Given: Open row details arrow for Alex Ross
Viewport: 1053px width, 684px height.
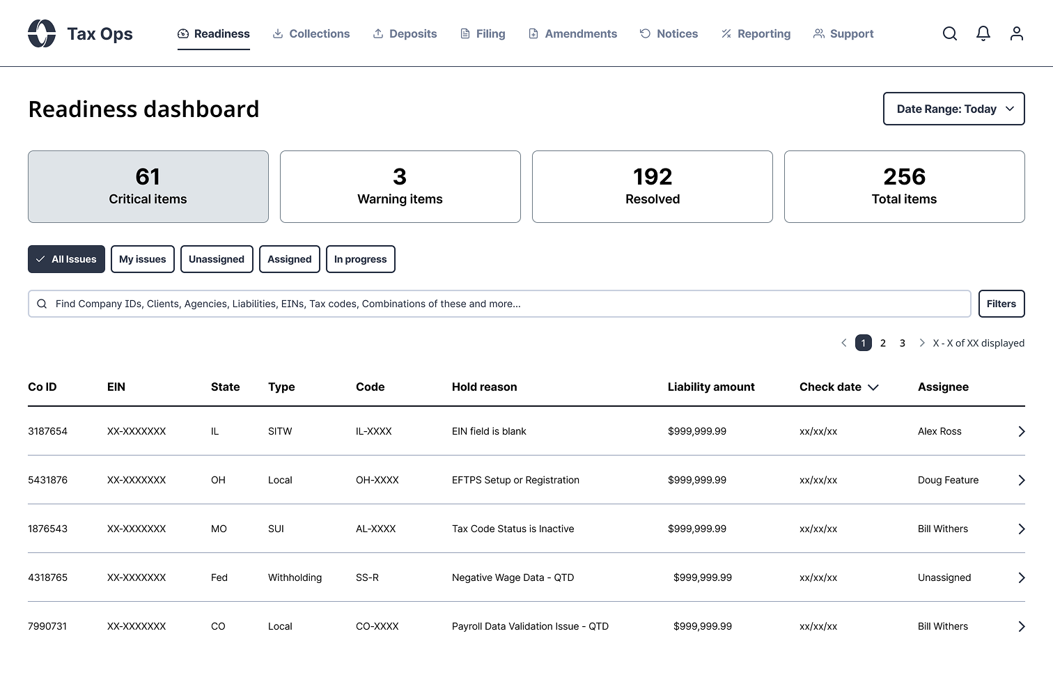Looking at the screenshot, I should click(1021, 432).
